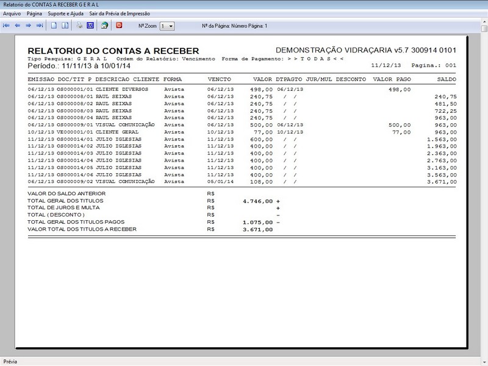Open the Página menu
Image resolution: width=488 pixels, height=366 pixels.
[x=34, y=13]
